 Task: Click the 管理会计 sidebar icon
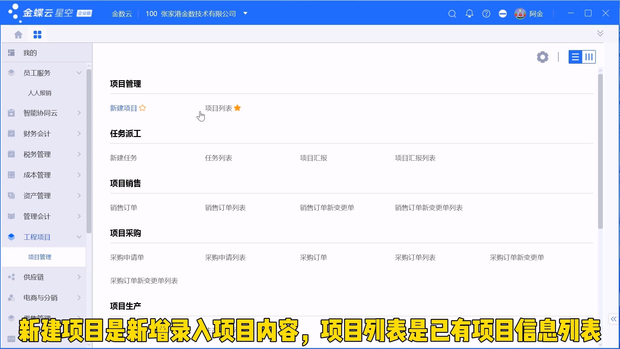(11, 217)
